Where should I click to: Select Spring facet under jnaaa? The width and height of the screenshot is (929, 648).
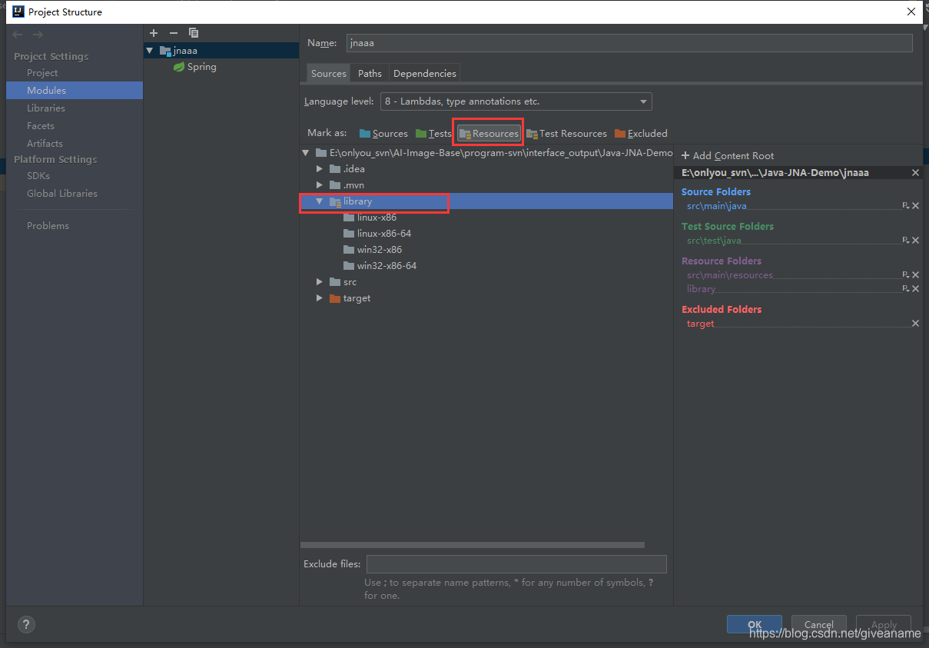click(x=195, y=67)
